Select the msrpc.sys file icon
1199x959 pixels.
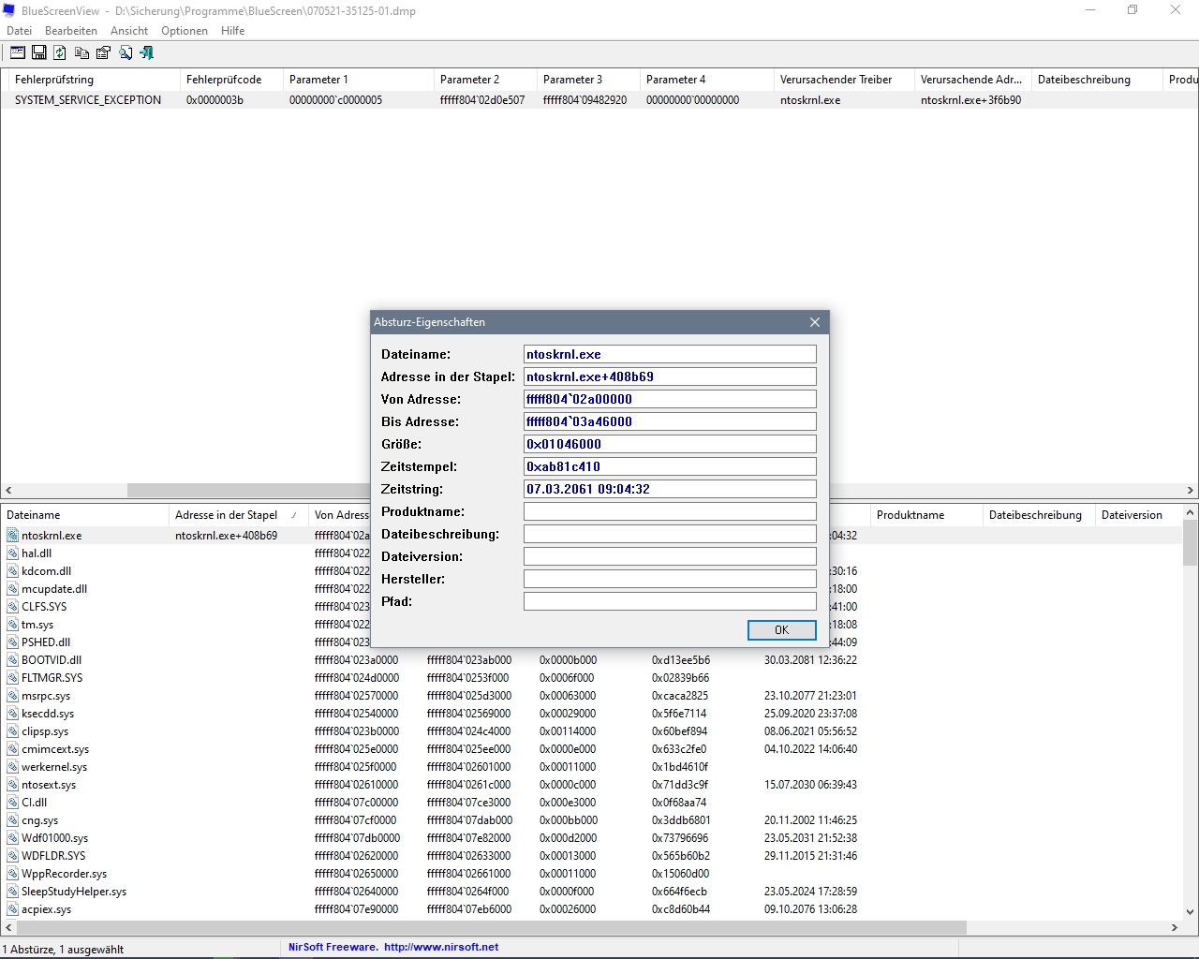click(13, 696)
